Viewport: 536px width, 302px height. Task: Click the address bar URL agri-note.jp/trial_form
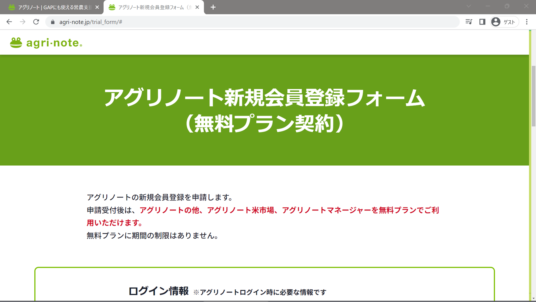pyautogui.click(x=91, y=22)
